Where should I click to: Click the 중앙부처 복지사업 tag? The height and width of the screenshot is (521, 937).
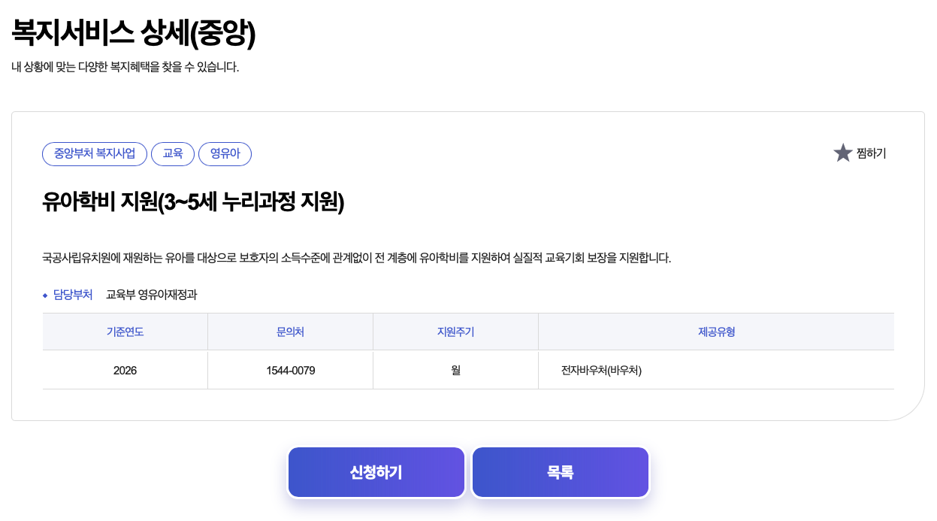[95, 154]
